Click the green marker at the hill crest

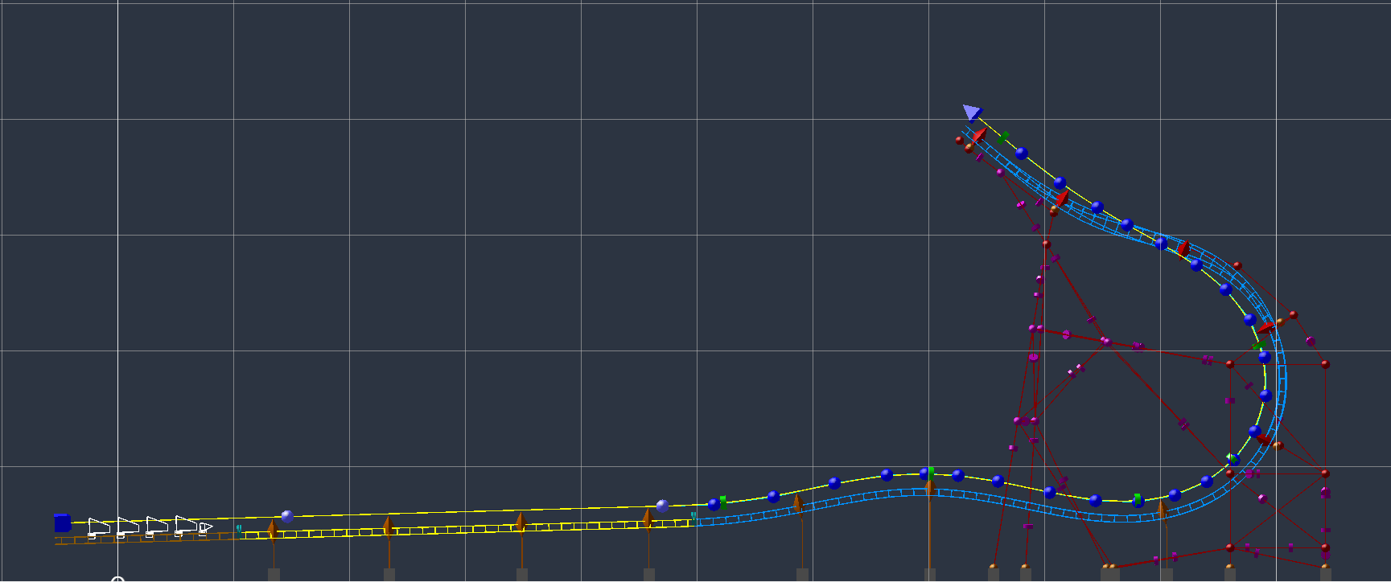[x=931, y=473]
